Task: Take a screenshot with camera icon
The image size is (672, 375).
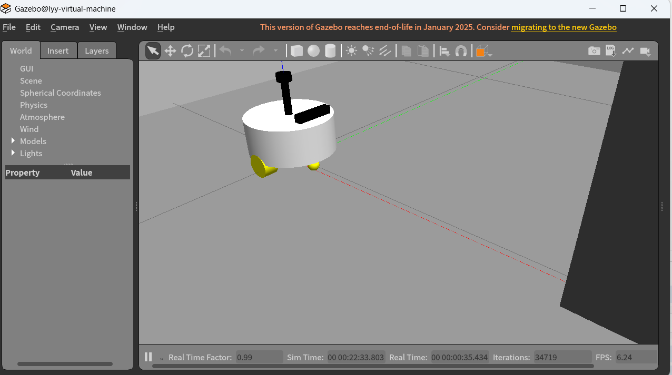Action: point(594,51)
